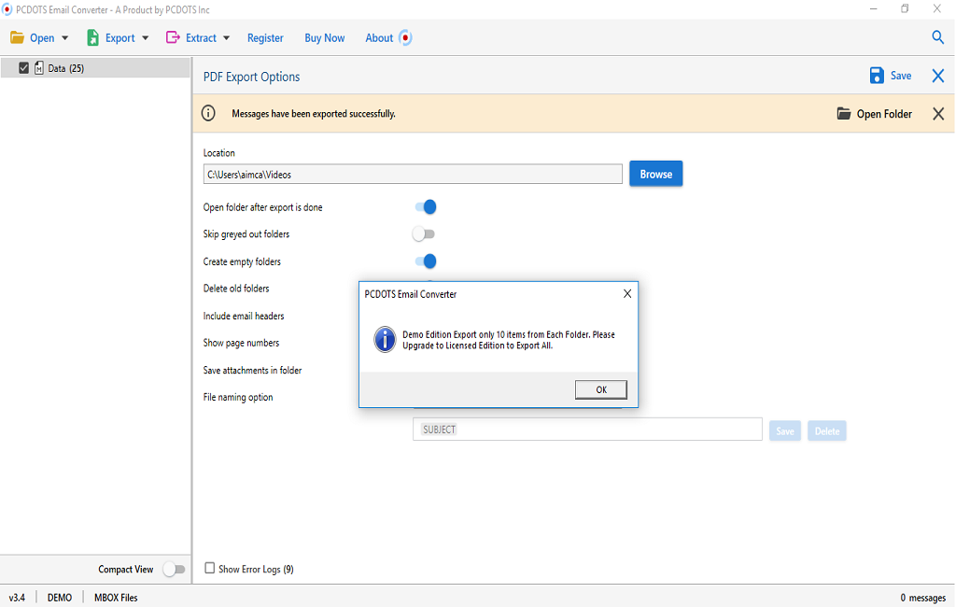Click Open Folder text in notification
The image size is (956, 607).
tap(884, 114)
